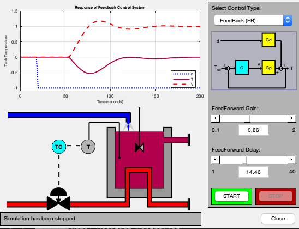Click the blue dropdown arrows beside FeedBack (FB)

point(288,20)
